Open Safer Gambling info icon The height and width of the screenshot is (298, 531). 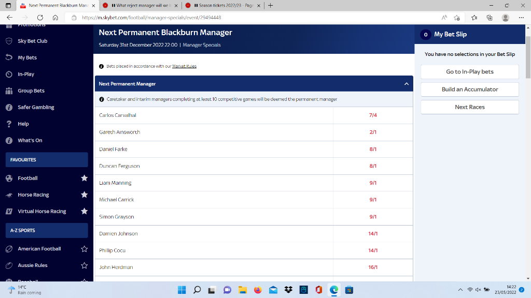click(9, 107)
